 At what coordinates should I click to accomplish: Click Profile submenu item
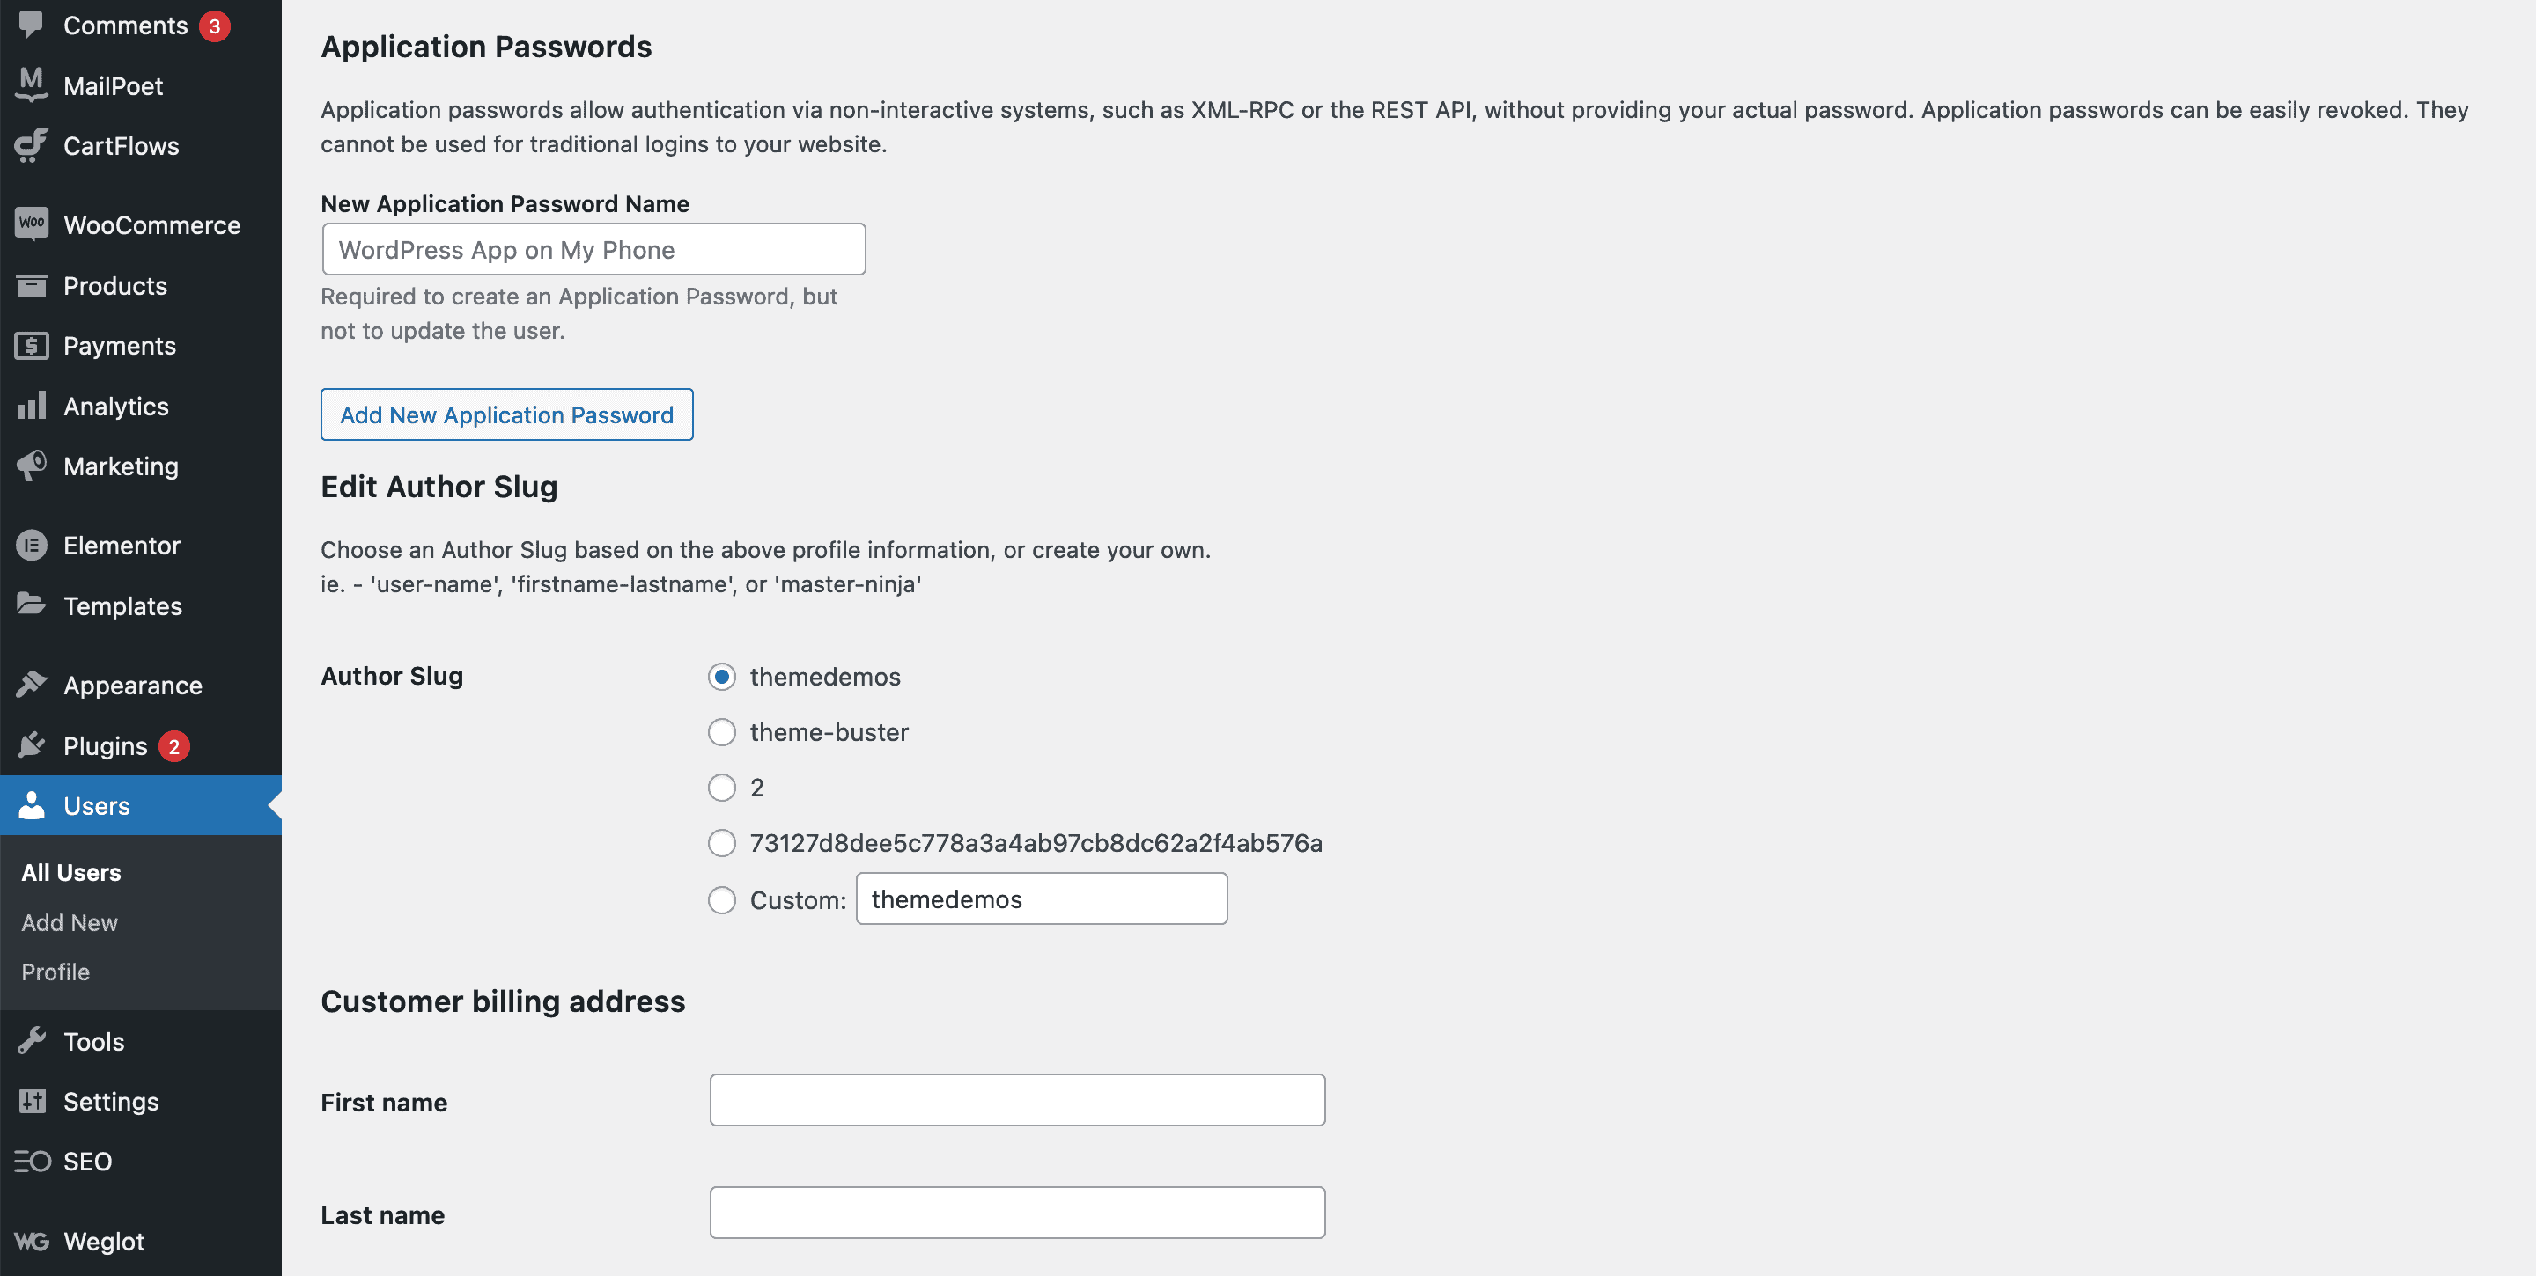55,970
